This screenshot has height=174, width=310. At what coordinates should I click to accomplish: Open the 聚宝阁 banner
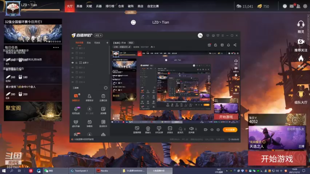tap(33, 111)
